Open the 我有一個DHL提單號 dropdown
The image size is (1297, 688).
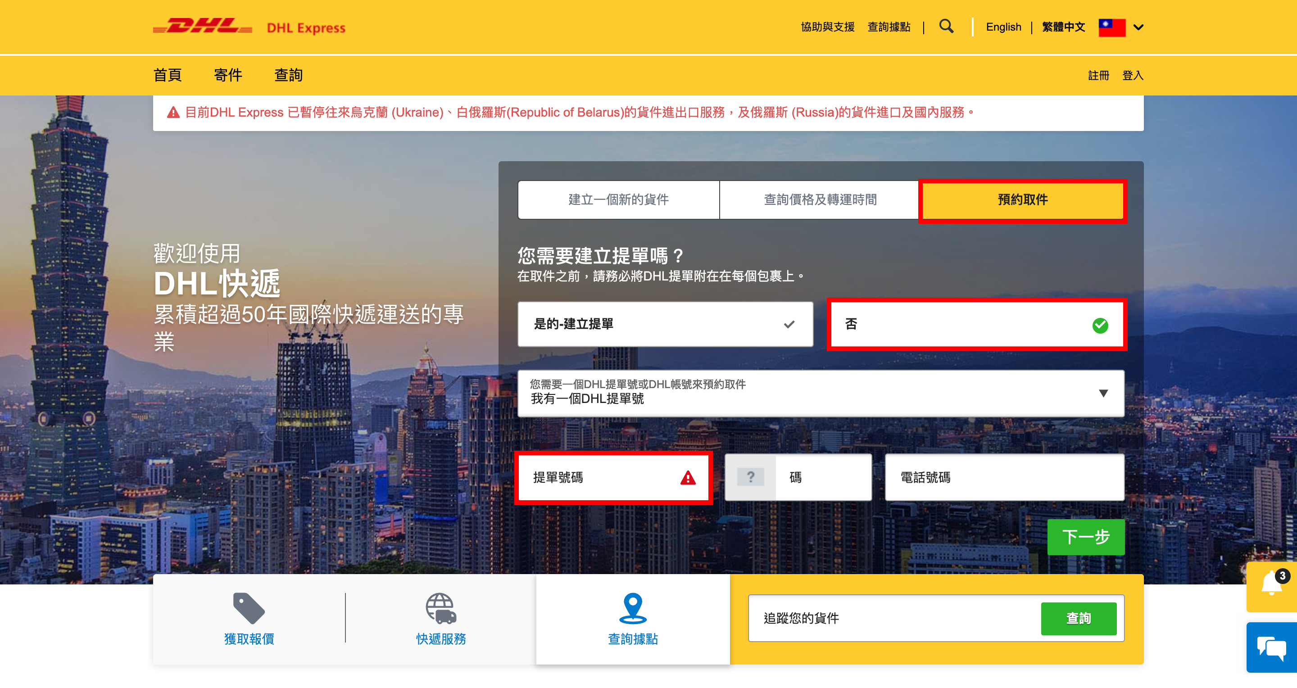[x=821, y=393]
